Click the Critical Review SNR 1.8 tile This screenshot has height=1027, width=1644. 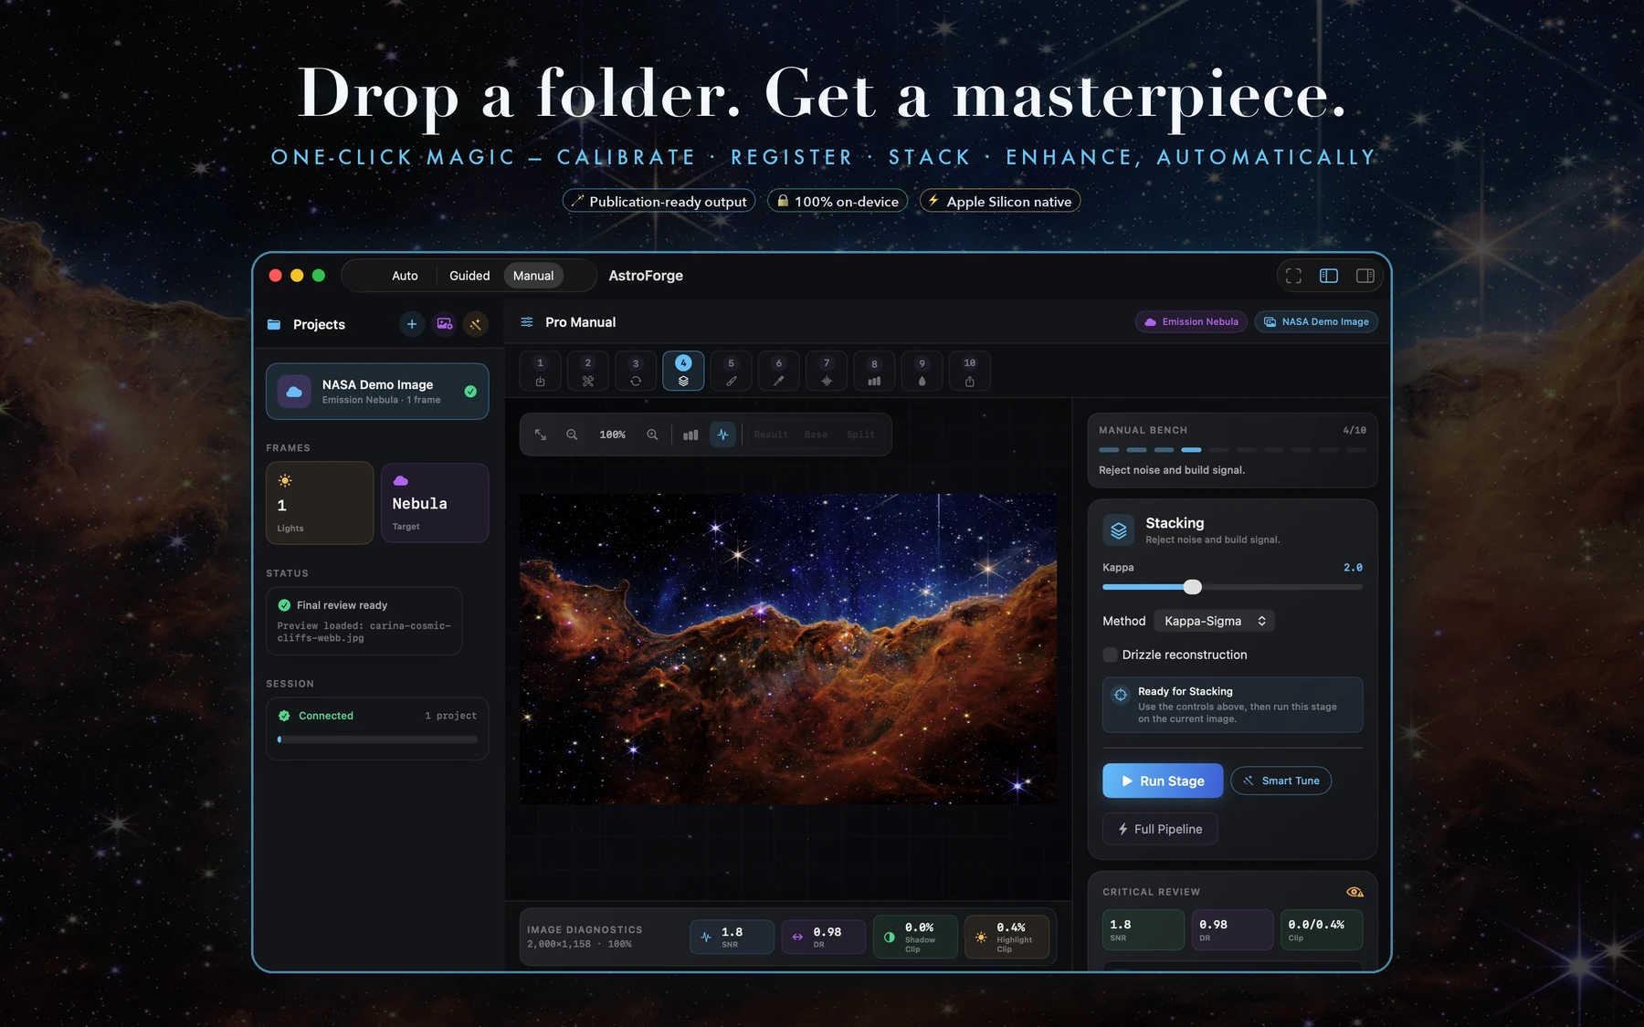[x=1143, y=930]
